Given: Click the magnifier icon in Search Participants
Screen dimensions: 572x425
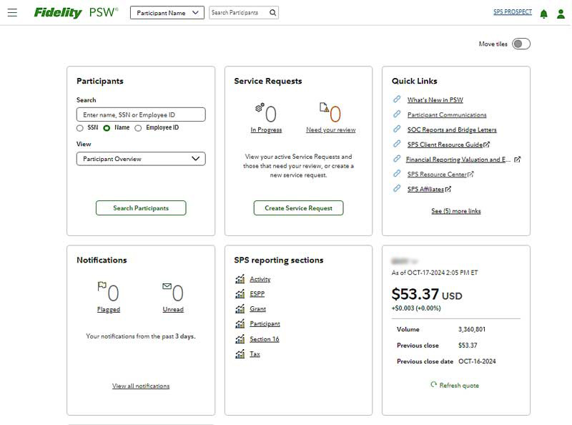Looking at the screenshot, I should [x=272, y=13].
